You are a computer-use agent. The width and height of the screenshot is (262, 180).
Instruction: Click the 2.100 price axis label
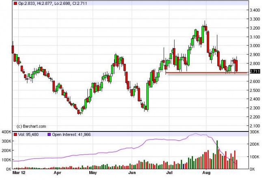(255, 126)
